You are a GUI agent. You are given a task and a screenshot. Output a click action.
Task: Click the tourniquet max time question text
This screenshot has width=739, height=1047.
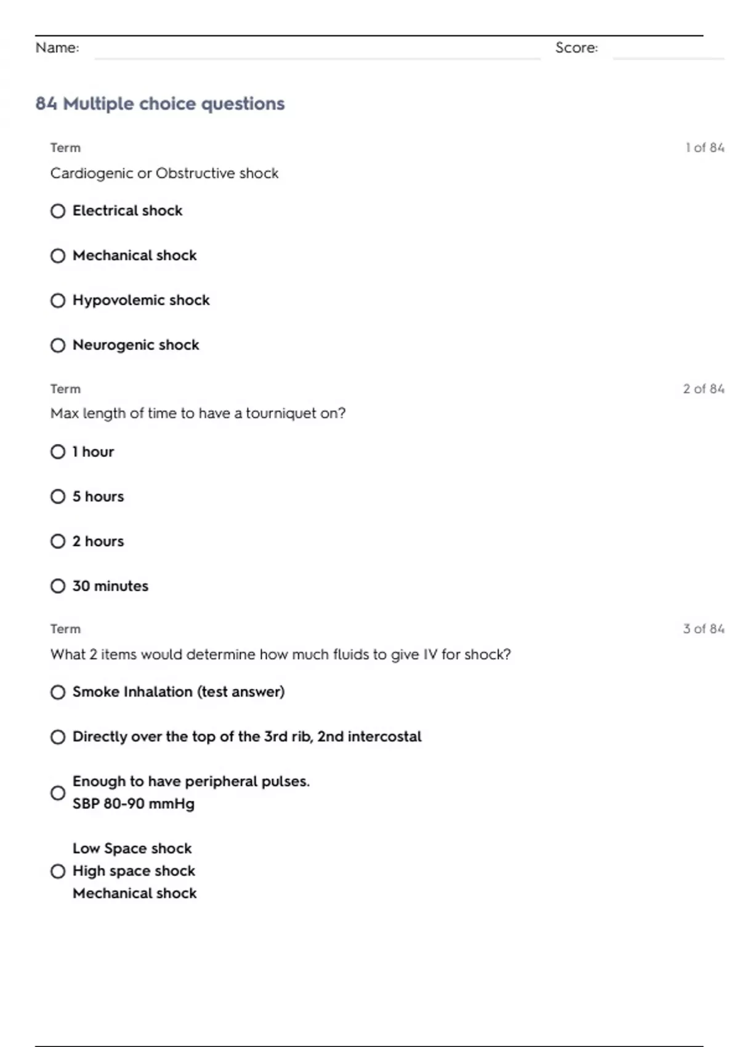(198, 413)
